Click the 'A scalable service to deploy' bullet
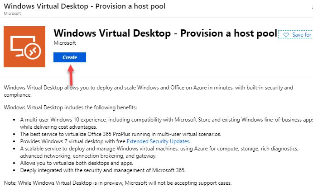Screen dimensions: 313x187 pyautogui.click(x=159, y=152)
